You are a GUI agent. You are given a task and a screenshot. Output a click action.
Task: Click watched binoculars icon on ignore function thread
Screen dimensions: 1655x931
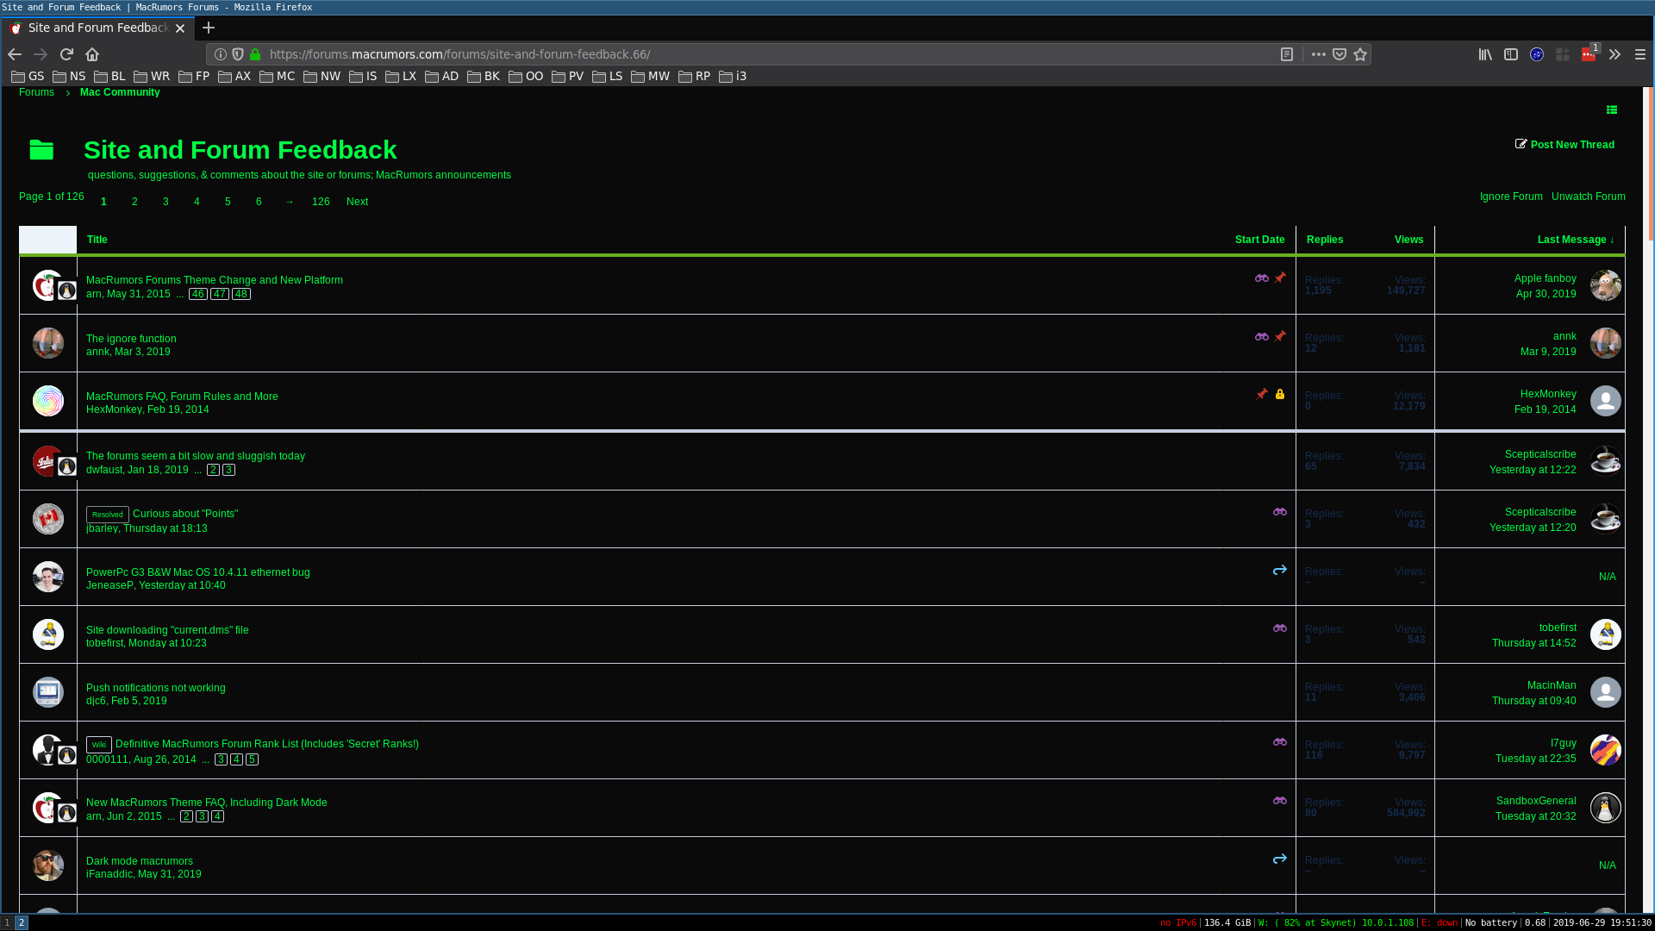coord(1262,337)
